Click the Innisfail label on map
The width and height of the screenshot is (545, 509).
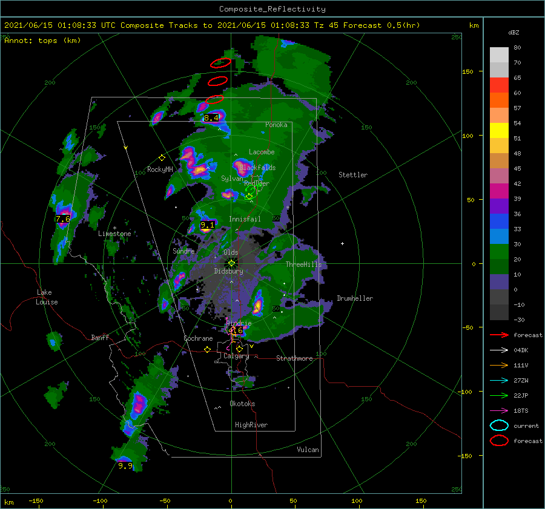[x=245, y=219]
